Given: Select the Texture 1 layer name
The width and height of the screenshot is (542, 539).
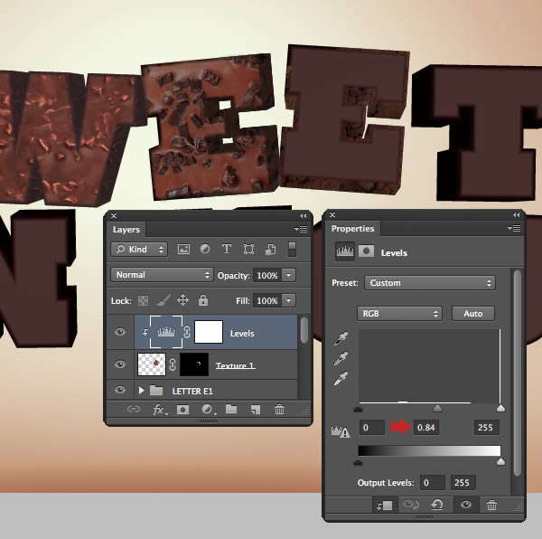Looking at the screenshot, I should (x=236, y=365).
